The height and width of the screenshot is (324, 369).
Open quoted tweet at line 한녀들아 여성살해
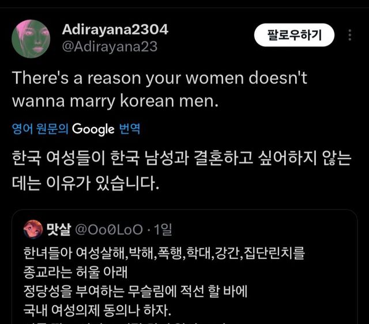[x=164, y=253]
